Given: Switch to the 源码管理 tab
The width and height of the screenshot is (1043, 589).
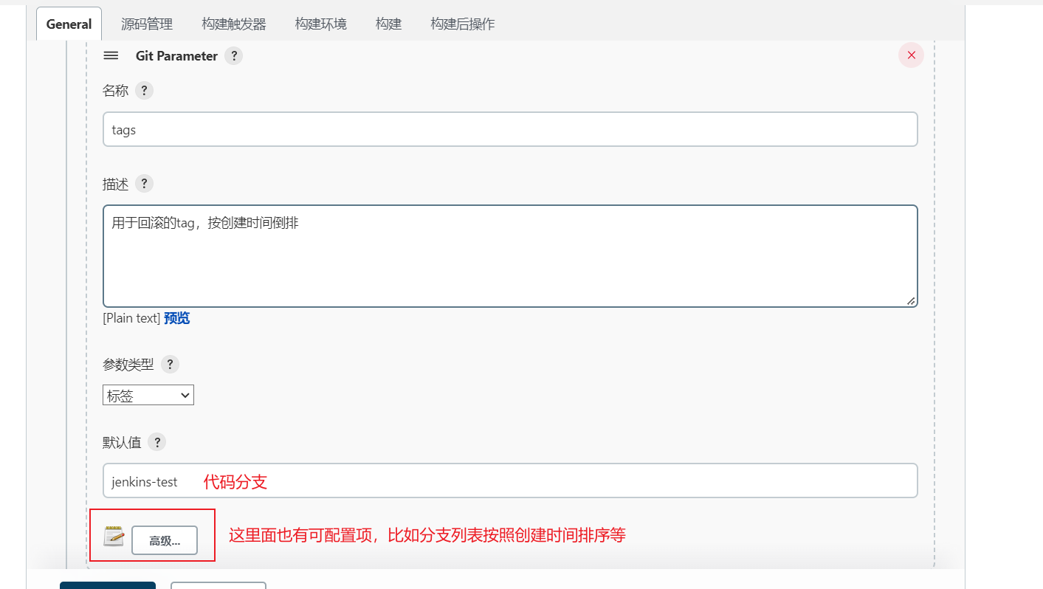Looking at the screenshot, I should pyautogui.click(x=147, y=24).
